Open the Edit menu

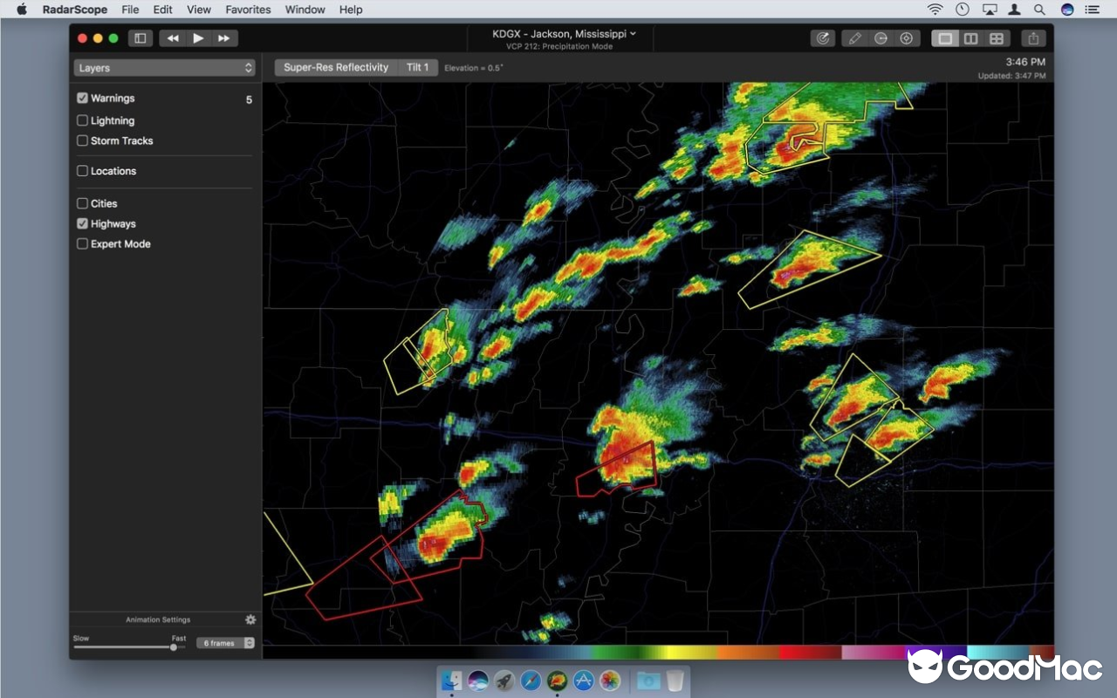162,10
